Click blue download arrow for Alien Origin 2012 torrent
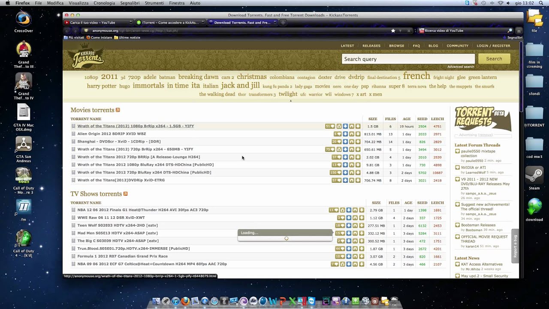The height and width of the screenshot is (309, 549). (345, 134)
